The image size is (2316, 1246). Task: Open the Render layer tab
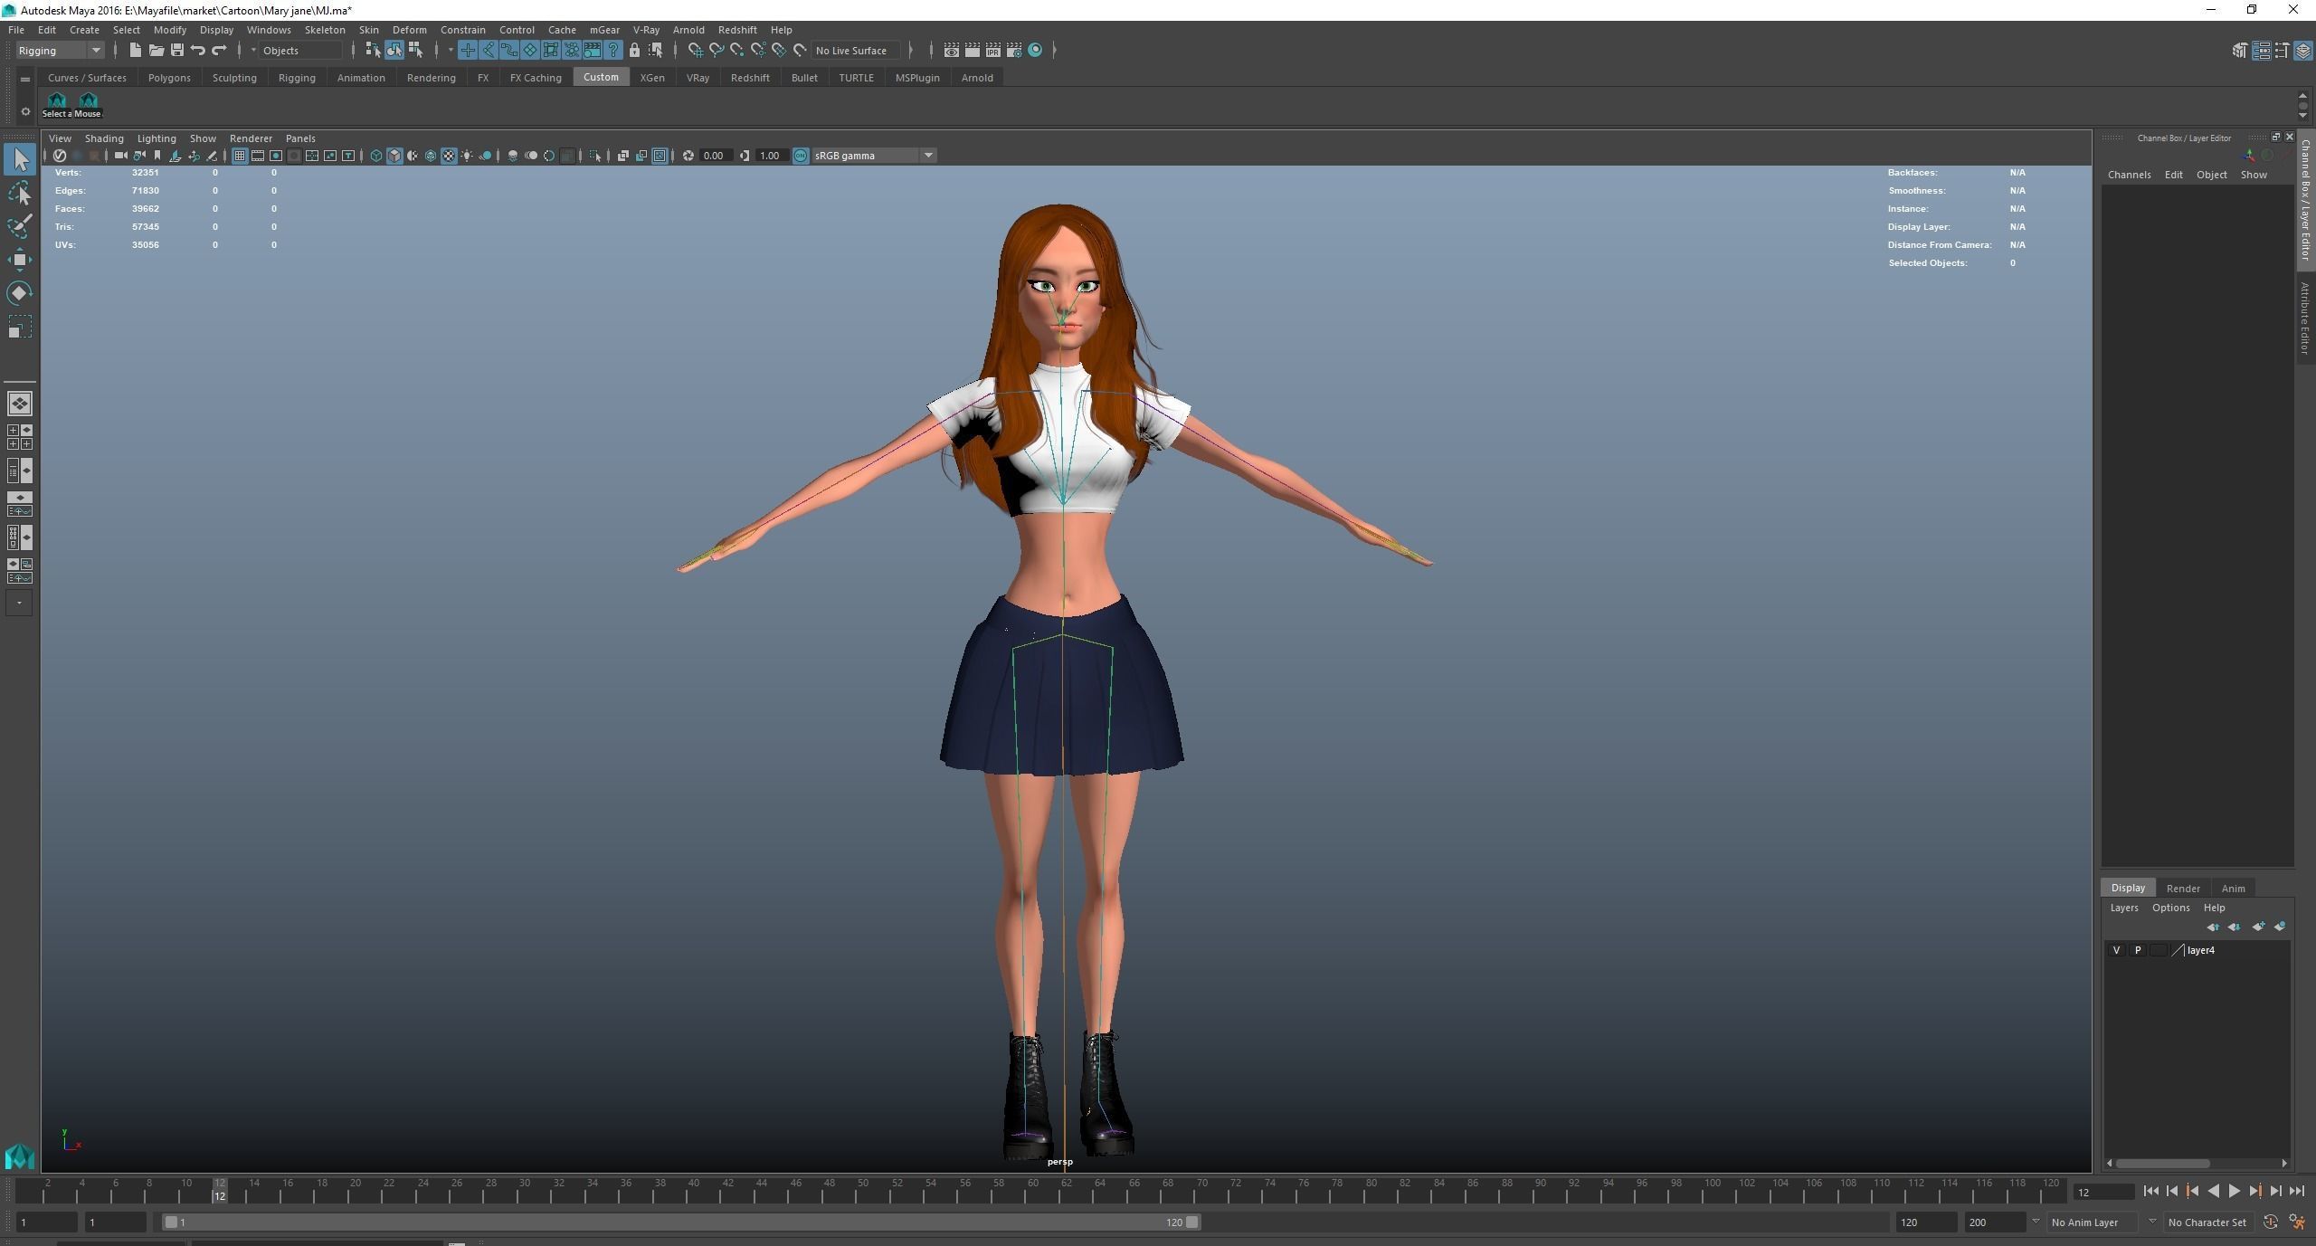[2183, 889]
